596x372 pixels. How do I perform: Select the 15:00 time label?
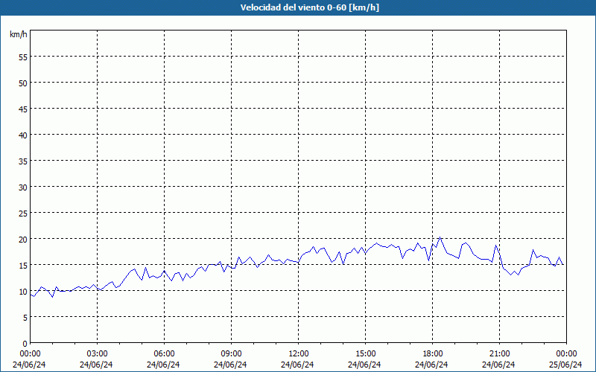click(x=366, y=353)
